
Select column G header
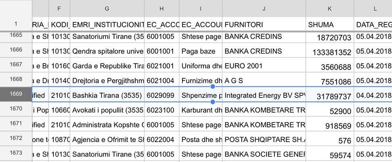pos(107,9)
